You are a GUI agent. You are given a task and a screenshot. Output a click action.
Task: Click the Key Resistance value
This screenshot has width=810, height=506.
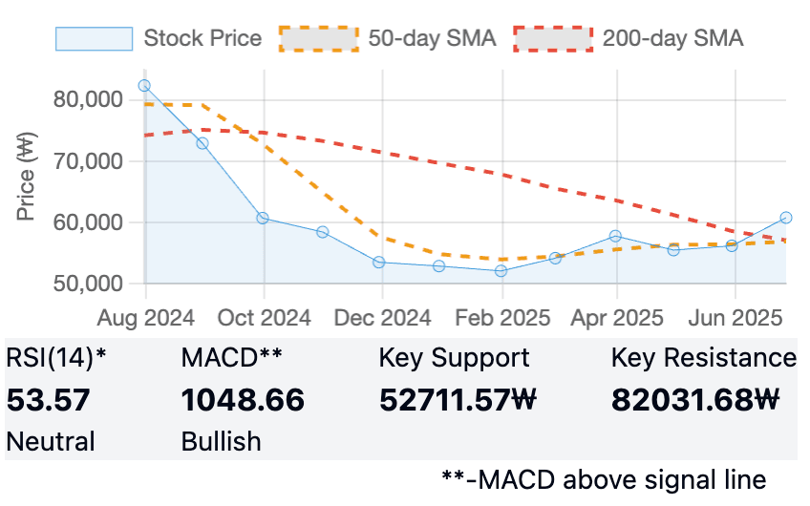pos(695,399)
